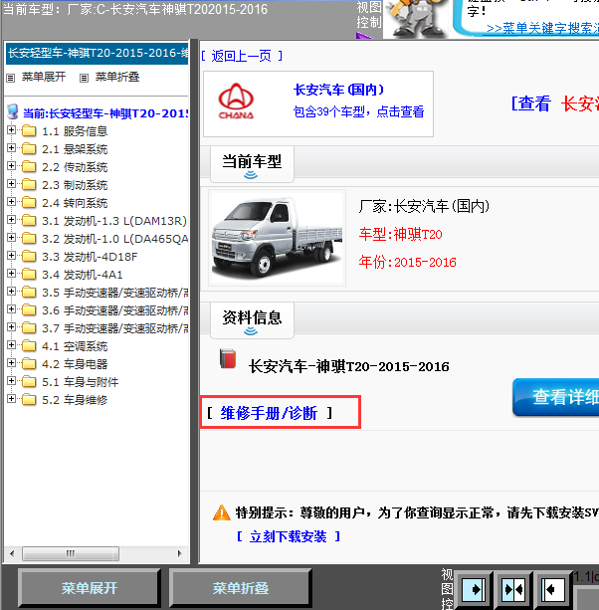Select the 3.2 发动机-1.0 L(DA465QA tree item
Viewport: 599px width, 610px height.
(x=115, y=239)
